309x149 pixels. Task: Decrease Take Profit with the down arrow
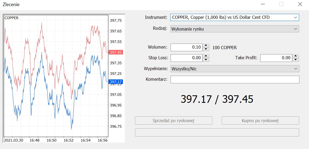[x=295, y=59]
